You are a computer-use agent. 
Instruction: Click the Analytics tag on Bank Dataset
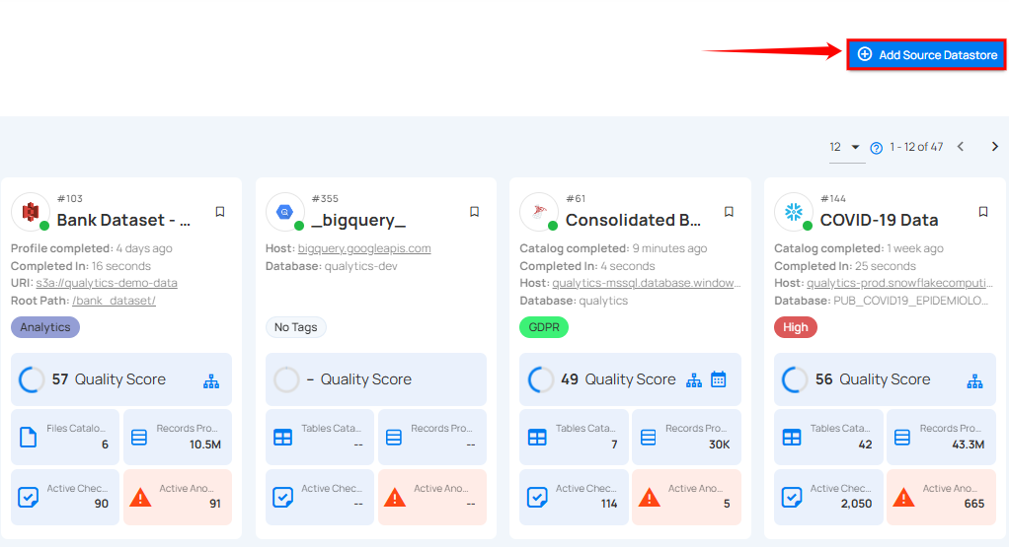pos(45,327)
